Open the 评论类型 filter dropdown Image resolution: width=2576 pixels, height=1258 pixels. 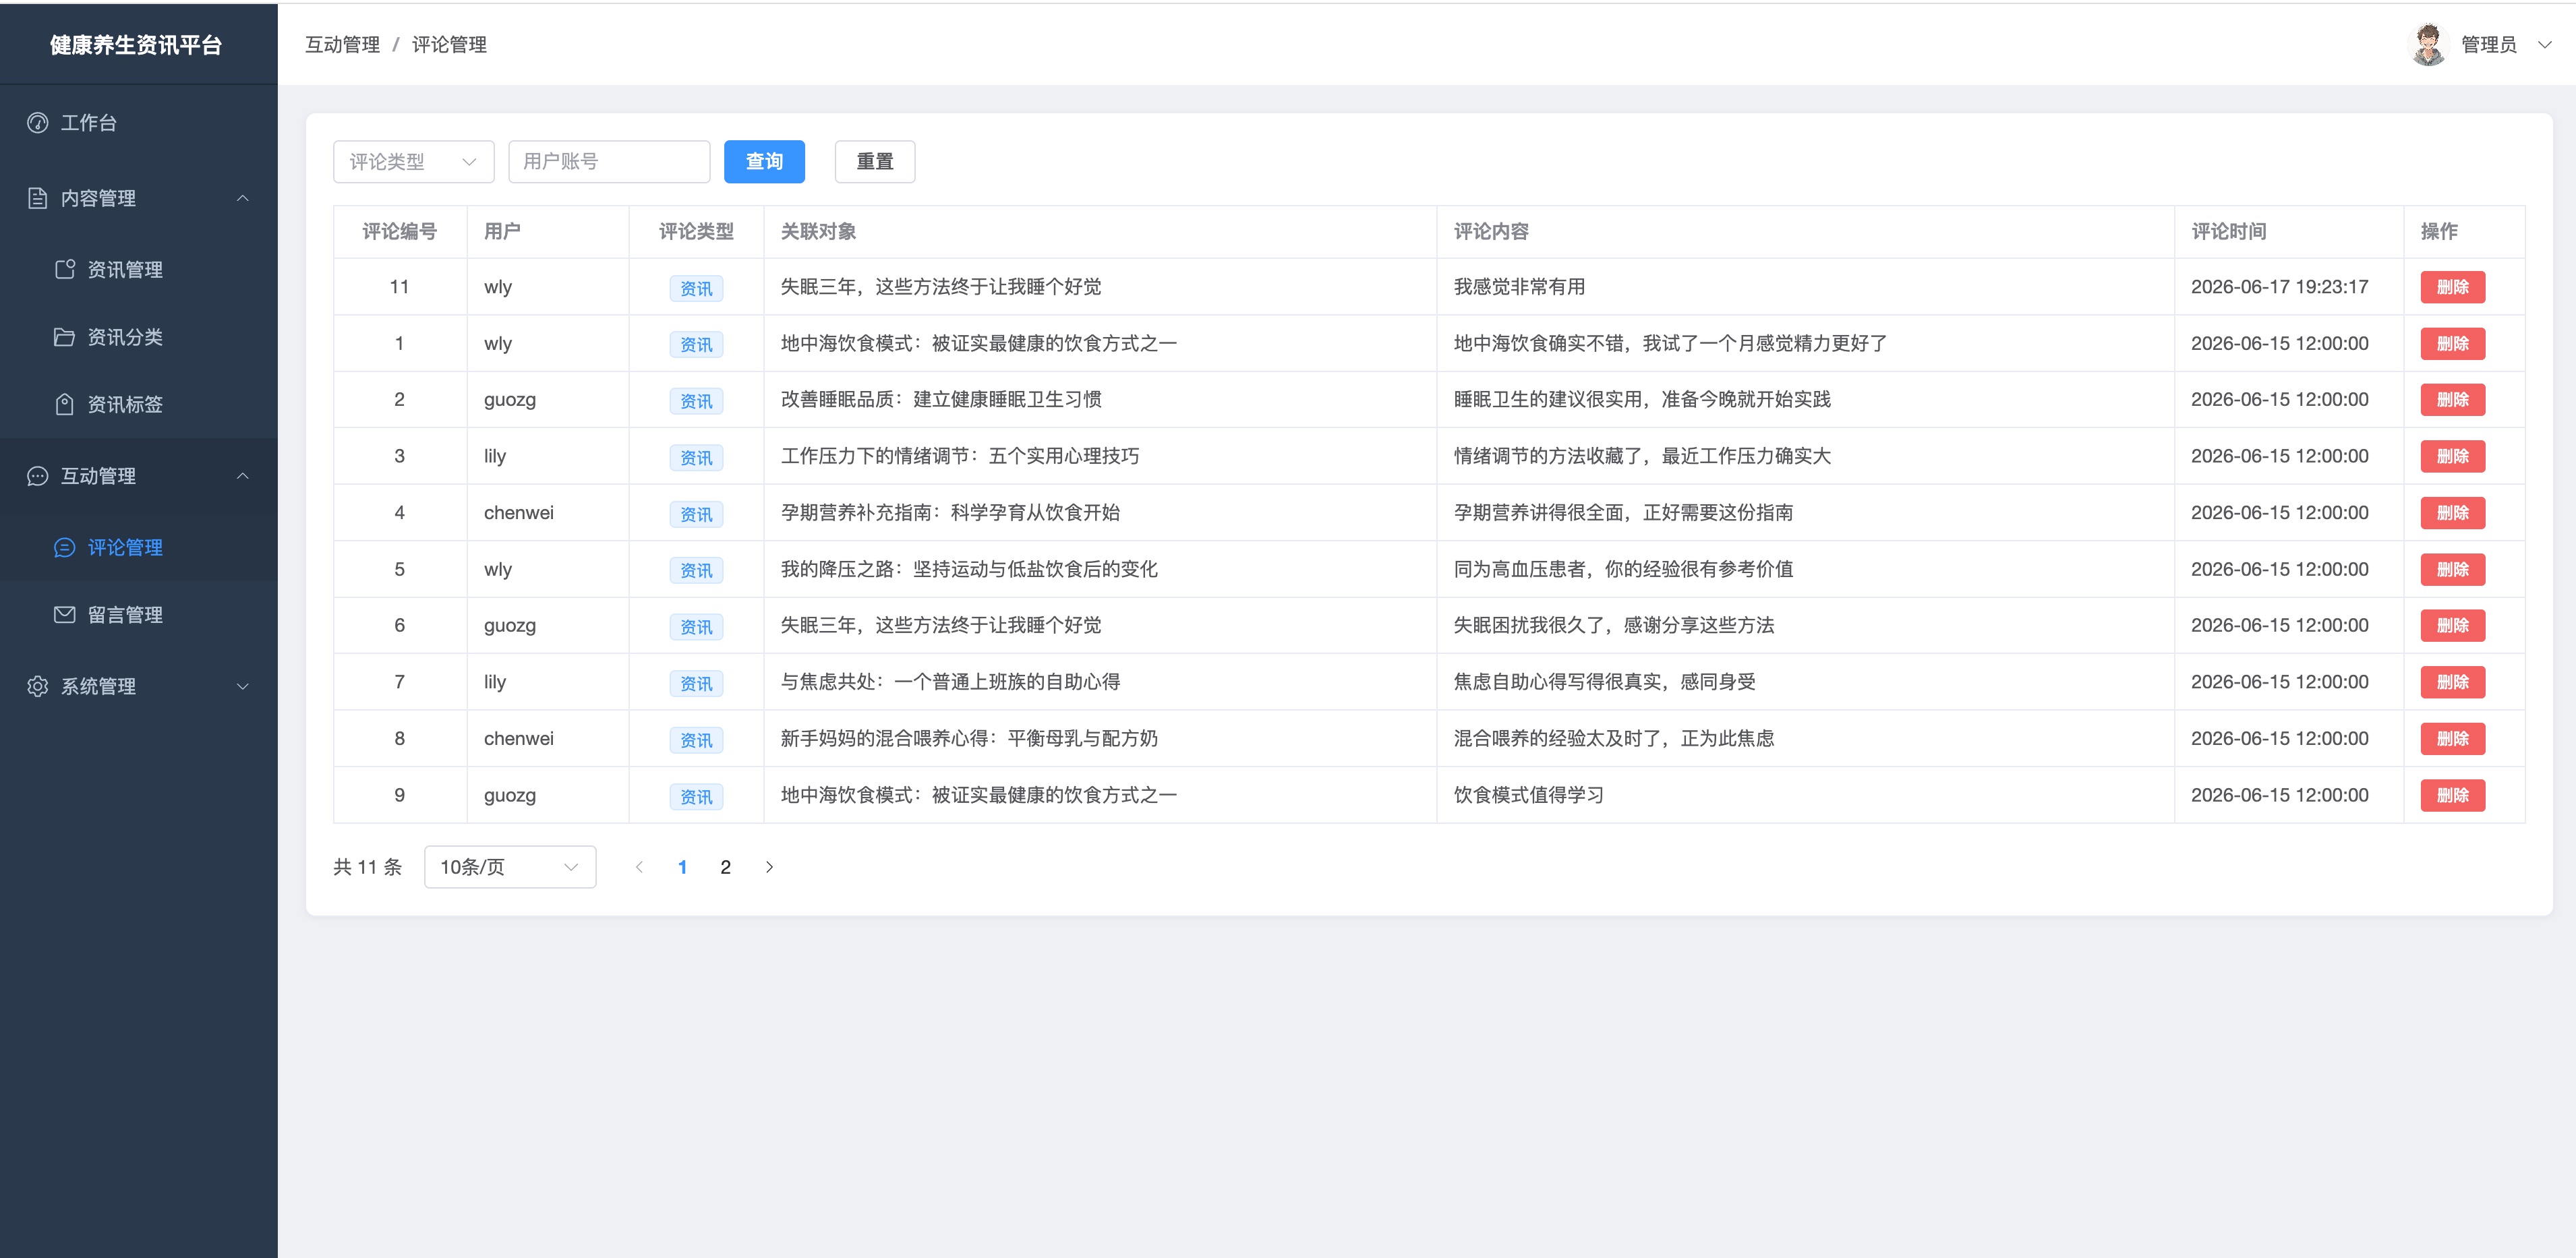(413, 162)
